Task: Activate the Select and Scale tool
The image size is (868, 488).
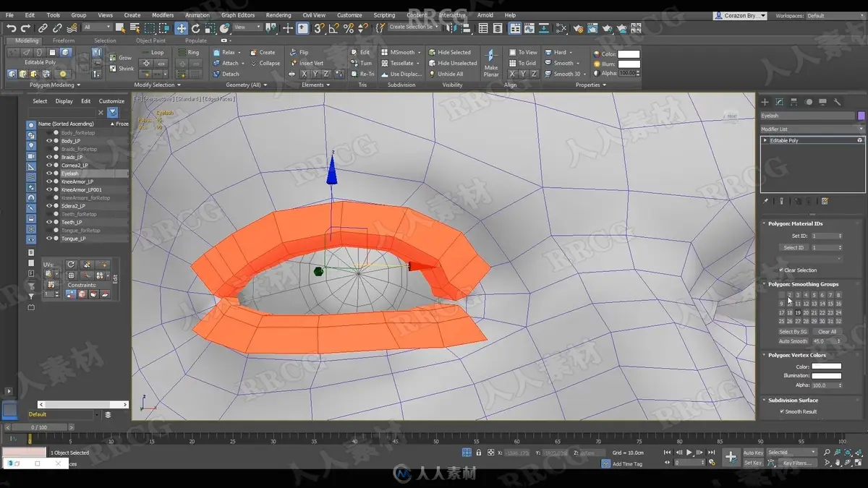Action: 210,28
